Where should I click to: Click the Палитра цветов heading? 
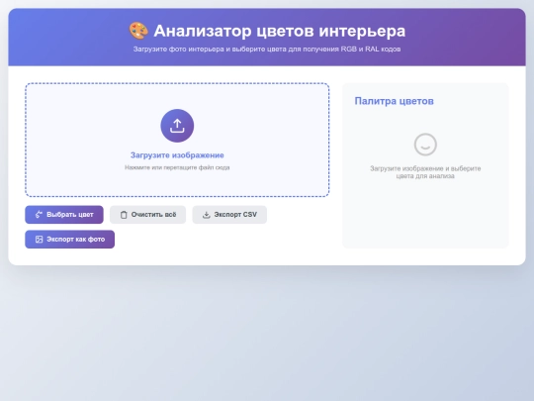pyautogui.click(x=394, y=101)
